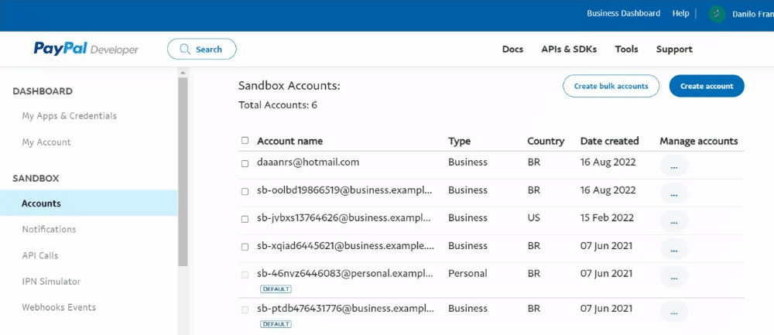Screen dimensions: 774x335
Task: Click the Search button
Action: pos(202,50)
